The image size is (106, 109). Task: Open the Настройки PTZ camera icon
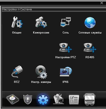coord(66,48)
